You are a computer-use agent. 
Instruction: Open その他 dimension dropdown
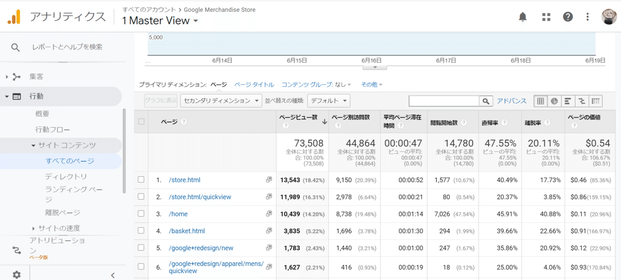click(x=372, y=84)
